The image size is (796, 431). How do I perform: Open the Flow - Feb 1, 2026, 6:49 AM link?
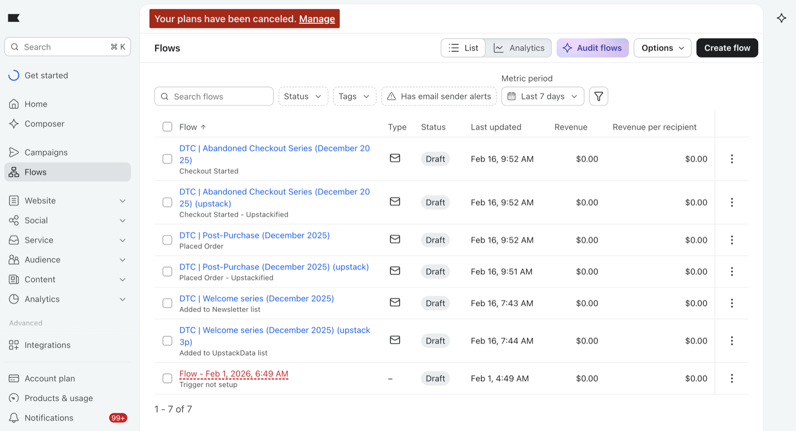pos(234,374)
